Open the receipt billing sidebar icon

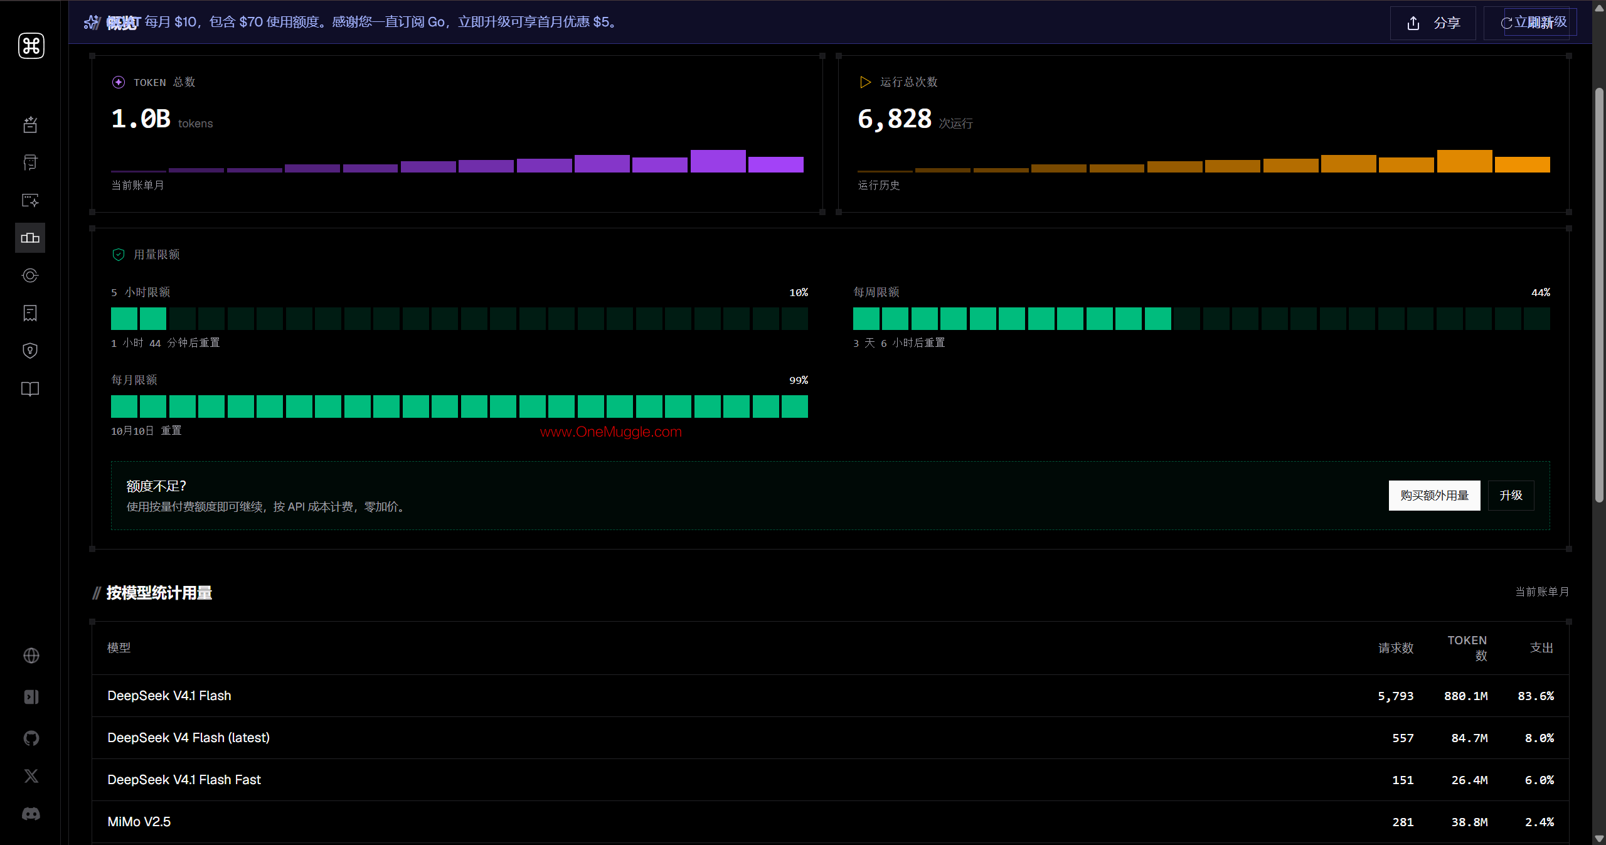[x=30, y=313]
